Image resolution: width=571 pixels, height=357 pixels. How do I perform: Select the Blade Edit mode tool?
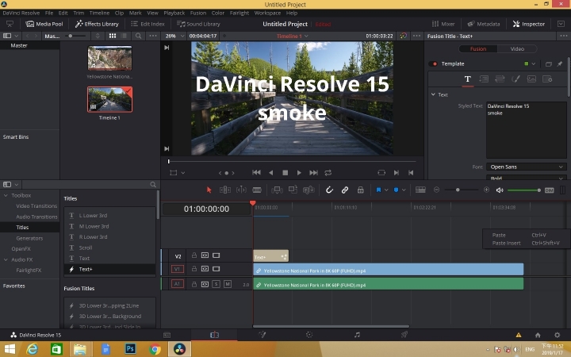point(257,190)
